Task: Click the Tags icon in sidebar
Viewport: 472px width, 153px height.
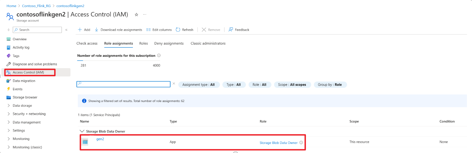Action: click(9, 56)
